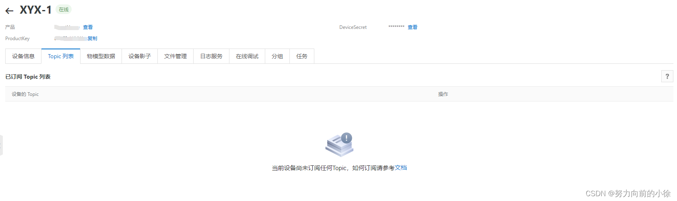Image resolution: width=677 pixels, height=201 pixels.
Task: Click the green 在线 status badge
Action: point(64,10)
